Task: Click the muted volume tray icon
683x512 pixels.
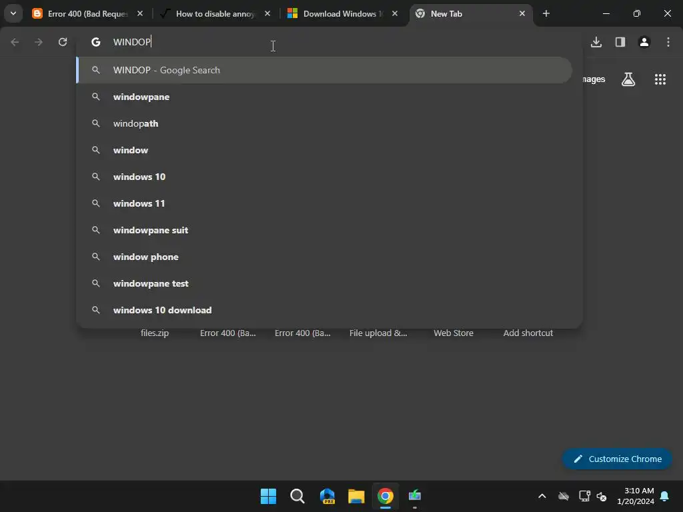Action: click(602, 496)
